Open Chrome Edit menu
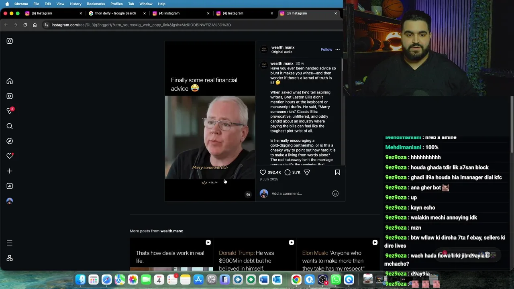This screenshot has height=289, width=514. click(48, 4)
